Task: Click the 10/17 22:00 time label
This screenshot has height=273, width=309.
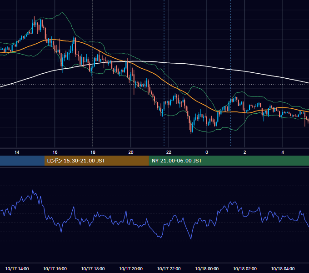Action: 169,268
